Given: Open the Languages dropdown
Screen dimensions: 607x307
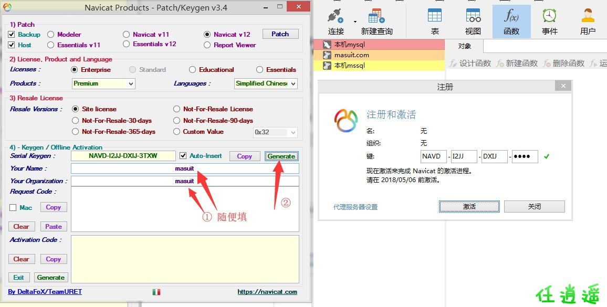Looking at the screenshot, I should [x=266, y=83].
